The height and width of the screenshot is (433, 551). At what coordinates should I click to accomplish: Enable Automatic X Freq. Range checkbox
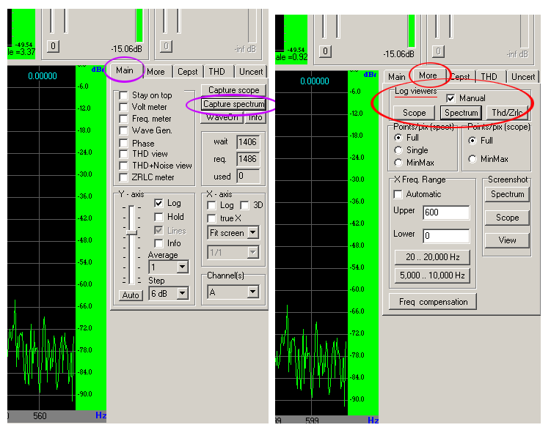coord(398,194)
